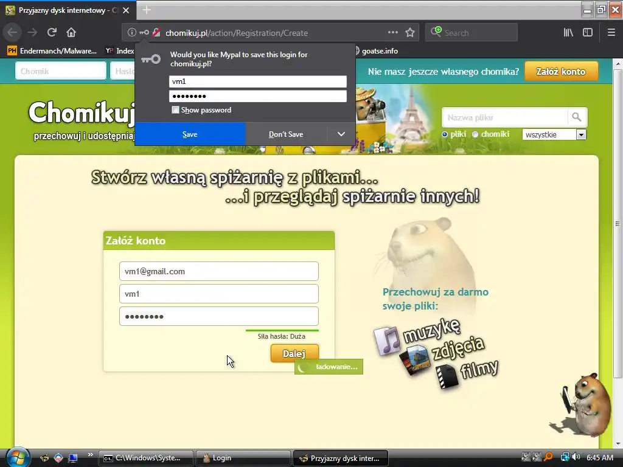Close the Przyjazny dysk internetowy tab
The image size is (623, 467).
(x=126, y=10)
